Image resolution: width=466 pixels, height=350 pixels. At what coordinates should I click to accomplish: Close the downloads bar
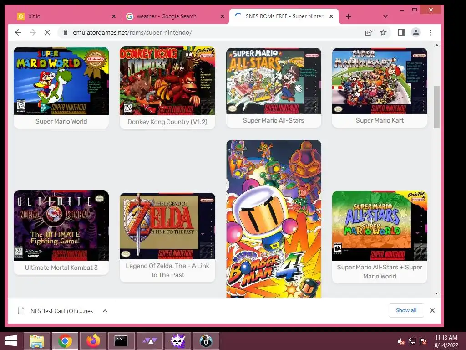[x=432, y=310]
